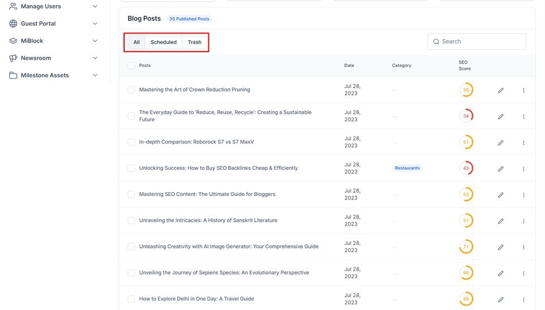Click the Newsroom megaphone icon
Screen dimensions: 545x310
point(13,58)
